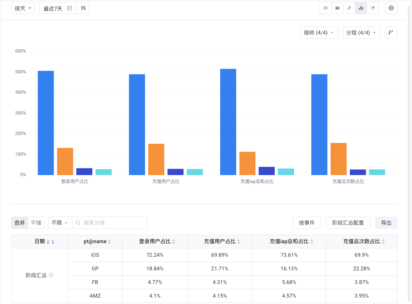Screen dimensions: 412x304
Task: Open 阶段汇总配置 settings button
Action: [x=348, y=223]
